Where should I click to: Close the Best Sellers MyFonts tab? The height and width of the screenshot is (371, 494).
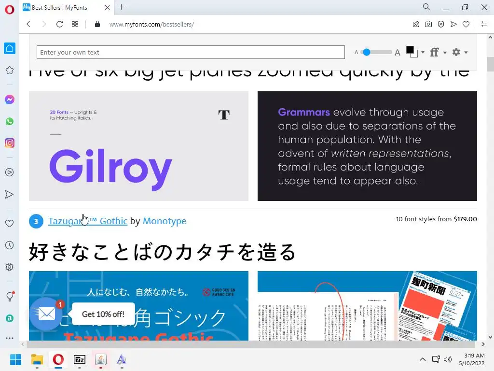pos(107,7)
